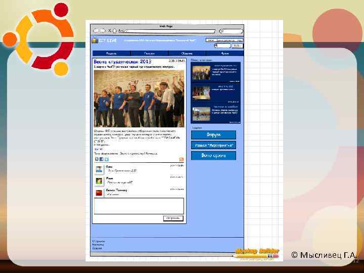This screenshot has width=364, height=273.
Task: Click the IIT LIVE site logo icon
Action: point(95,40)
